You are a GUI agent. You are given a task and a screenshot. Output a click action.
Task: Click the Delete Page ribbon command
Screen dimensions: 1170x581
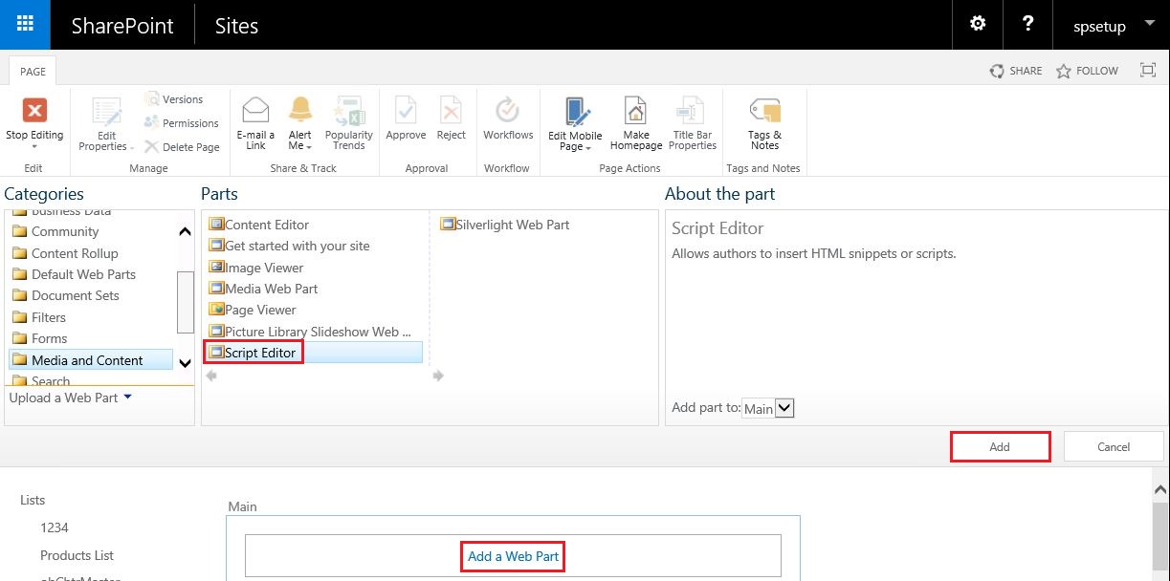click(182, 147)
